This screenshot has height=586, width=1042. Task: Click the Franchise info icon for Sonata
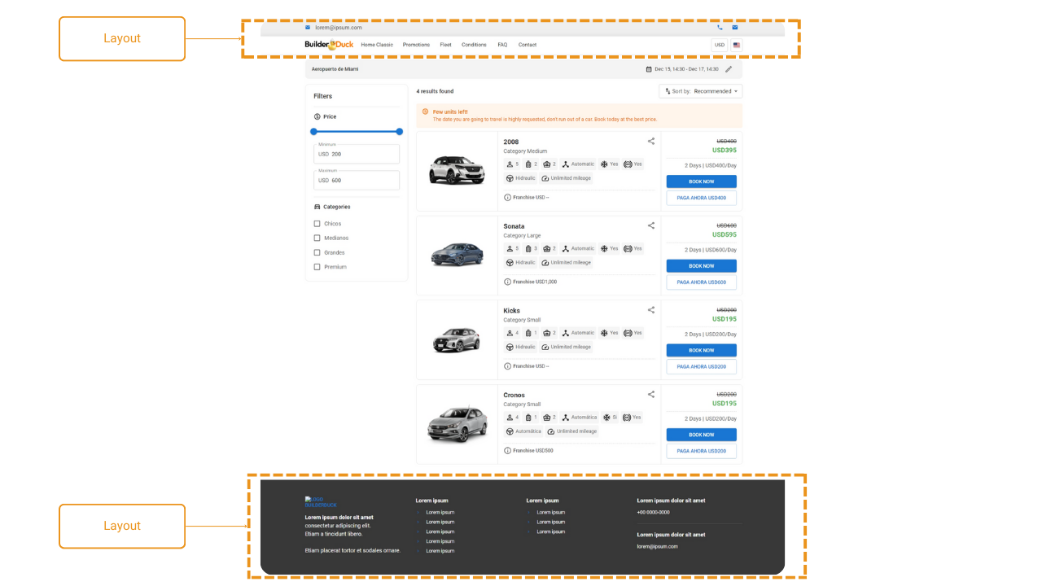(x=508, y=282)
